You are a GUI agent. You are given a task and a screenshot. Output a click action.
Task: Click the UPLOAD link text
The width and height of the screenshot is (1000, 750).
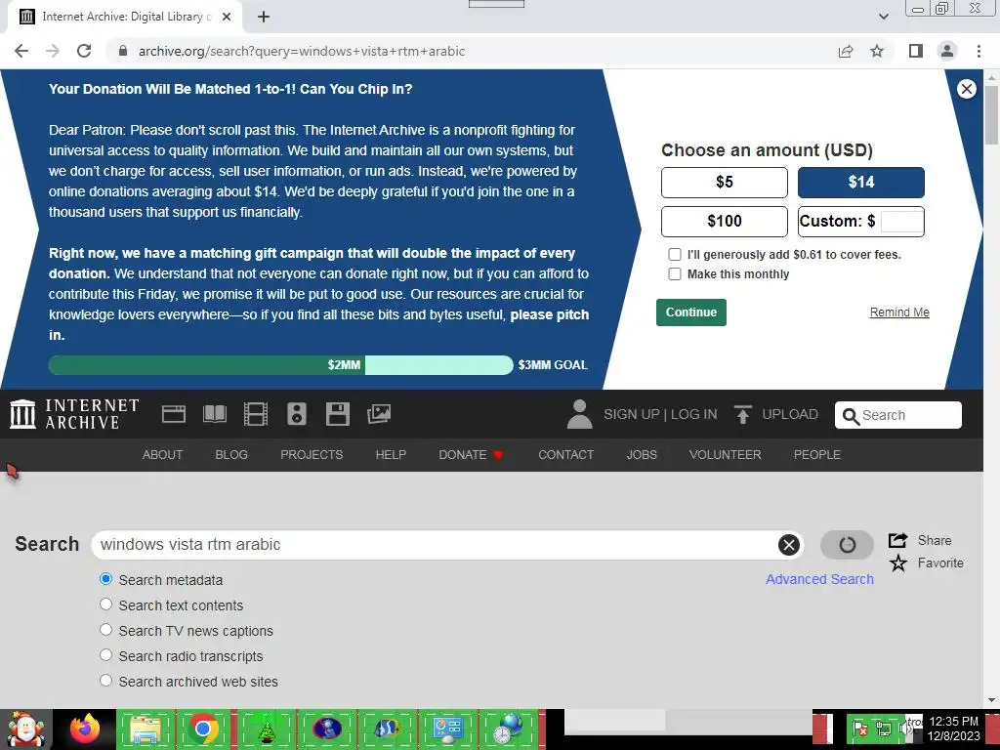pyautogui.click(x=790, y=414)
